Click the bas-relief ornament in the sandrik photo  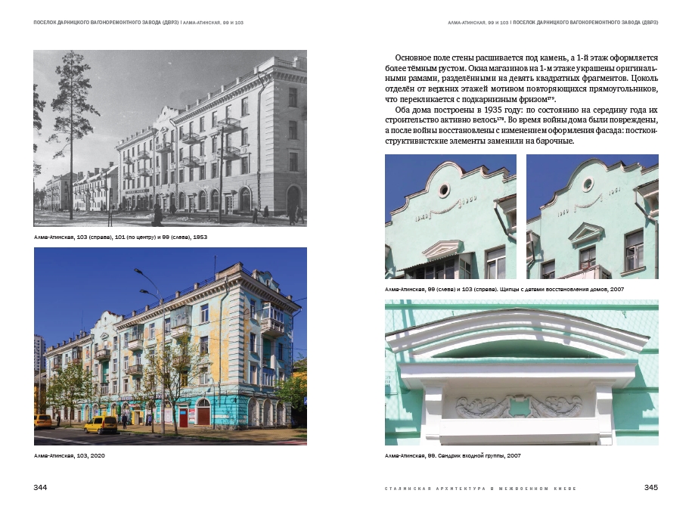(x=520, y=407)
